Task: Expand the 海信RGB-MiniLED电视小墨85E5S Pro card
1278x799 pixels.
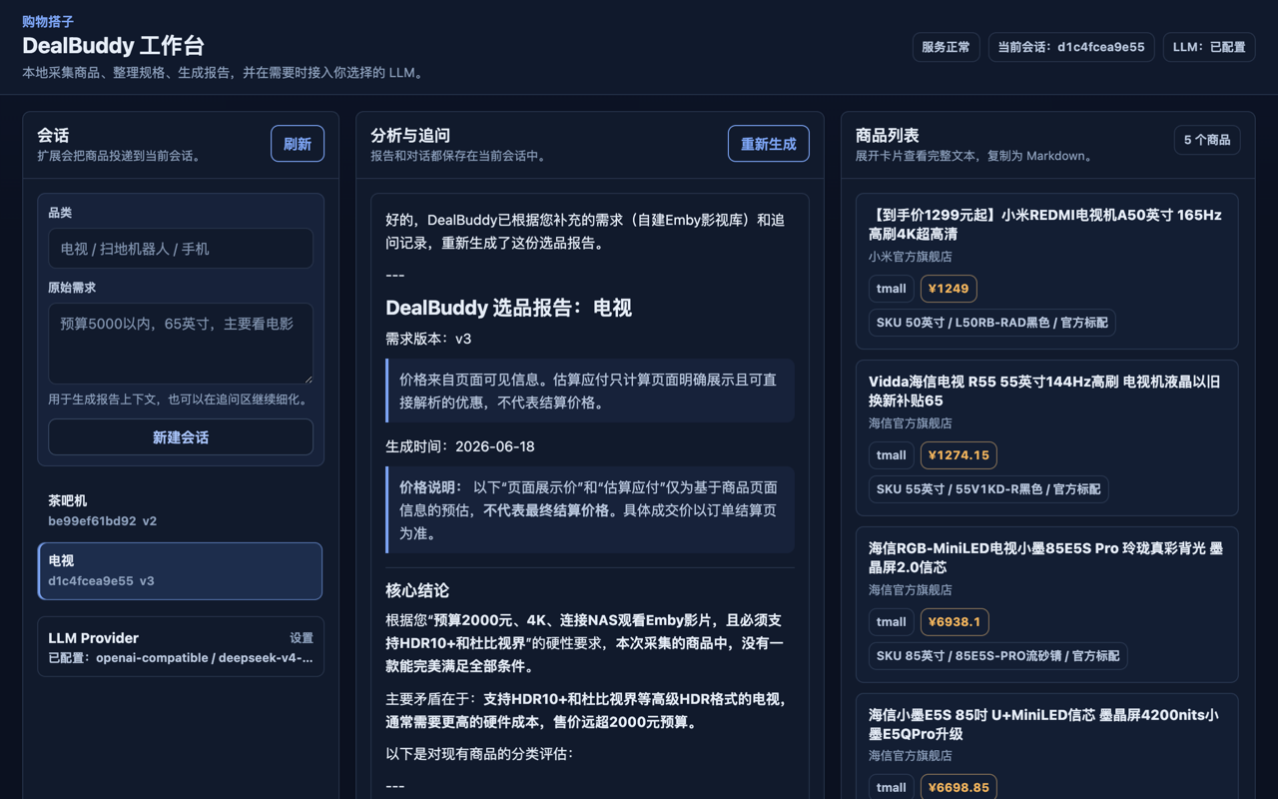Action: (x=1047, y=605)
